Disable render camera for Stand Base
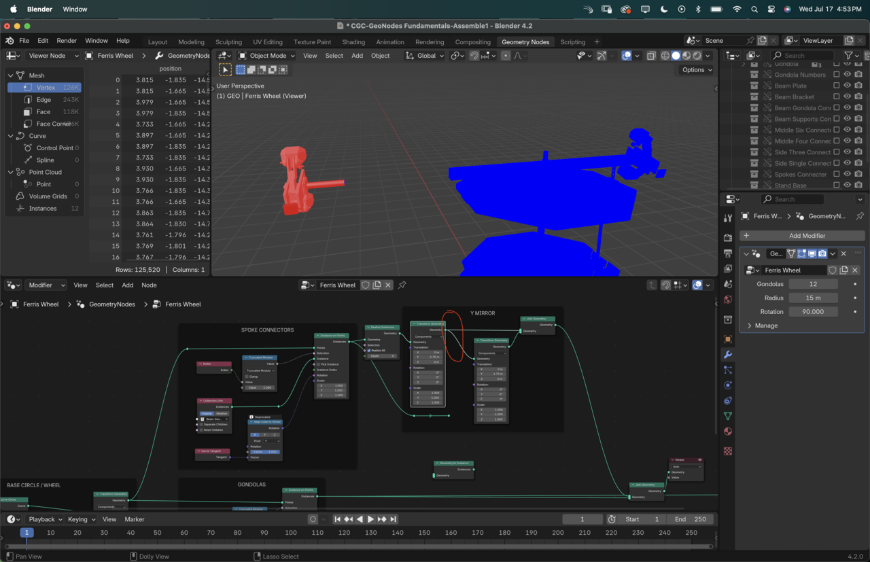Image resolution: width=870 pixels, height=562 pixels. tap(858, 186)
